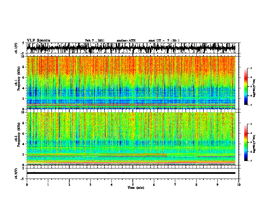Select the "Time (min)" axis title
This screenshot has width=269, height=207.
click(x=136, y=188)
